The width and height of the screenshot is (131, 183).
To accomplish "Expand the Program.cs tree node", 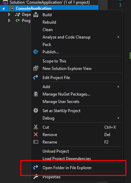I will [x=9, y=21].
